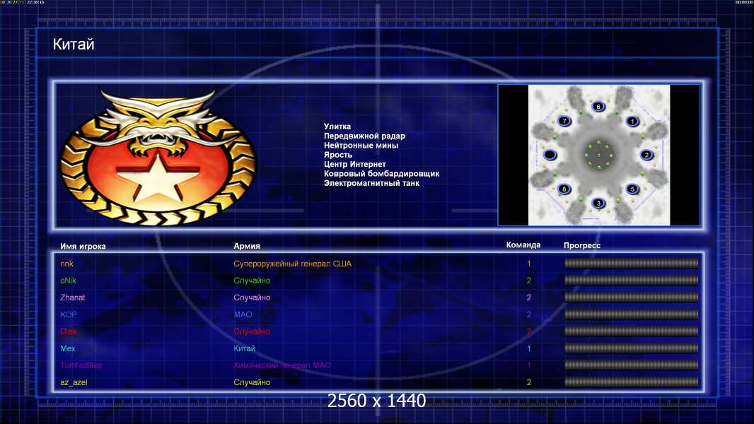Click Случайно army for az_azel

click(x=252, y=383)
